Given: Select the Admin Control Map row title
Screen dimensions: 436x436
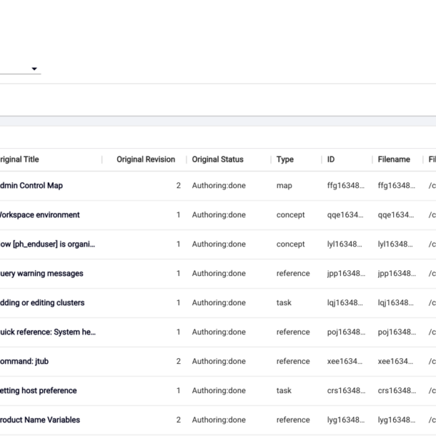Looking at the screenshot, I should [31, 185].
